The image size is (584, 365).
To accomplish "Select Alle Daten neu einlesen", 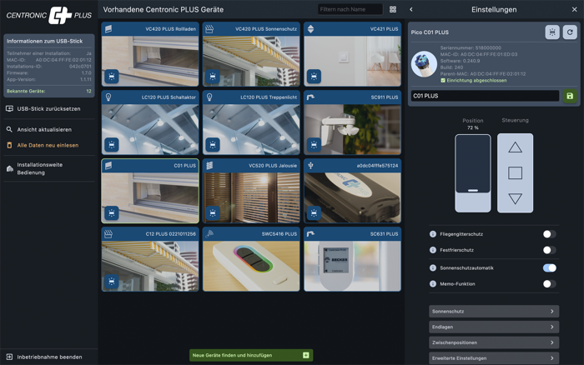I will click(48, 145).
